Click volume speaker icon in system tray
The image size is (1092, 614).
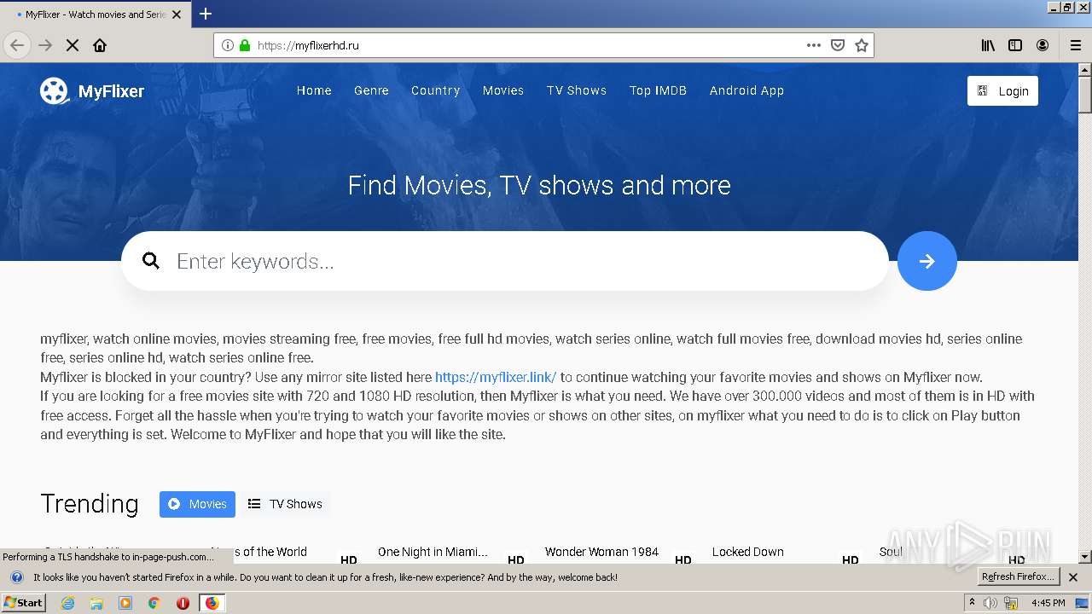point(990,603)
